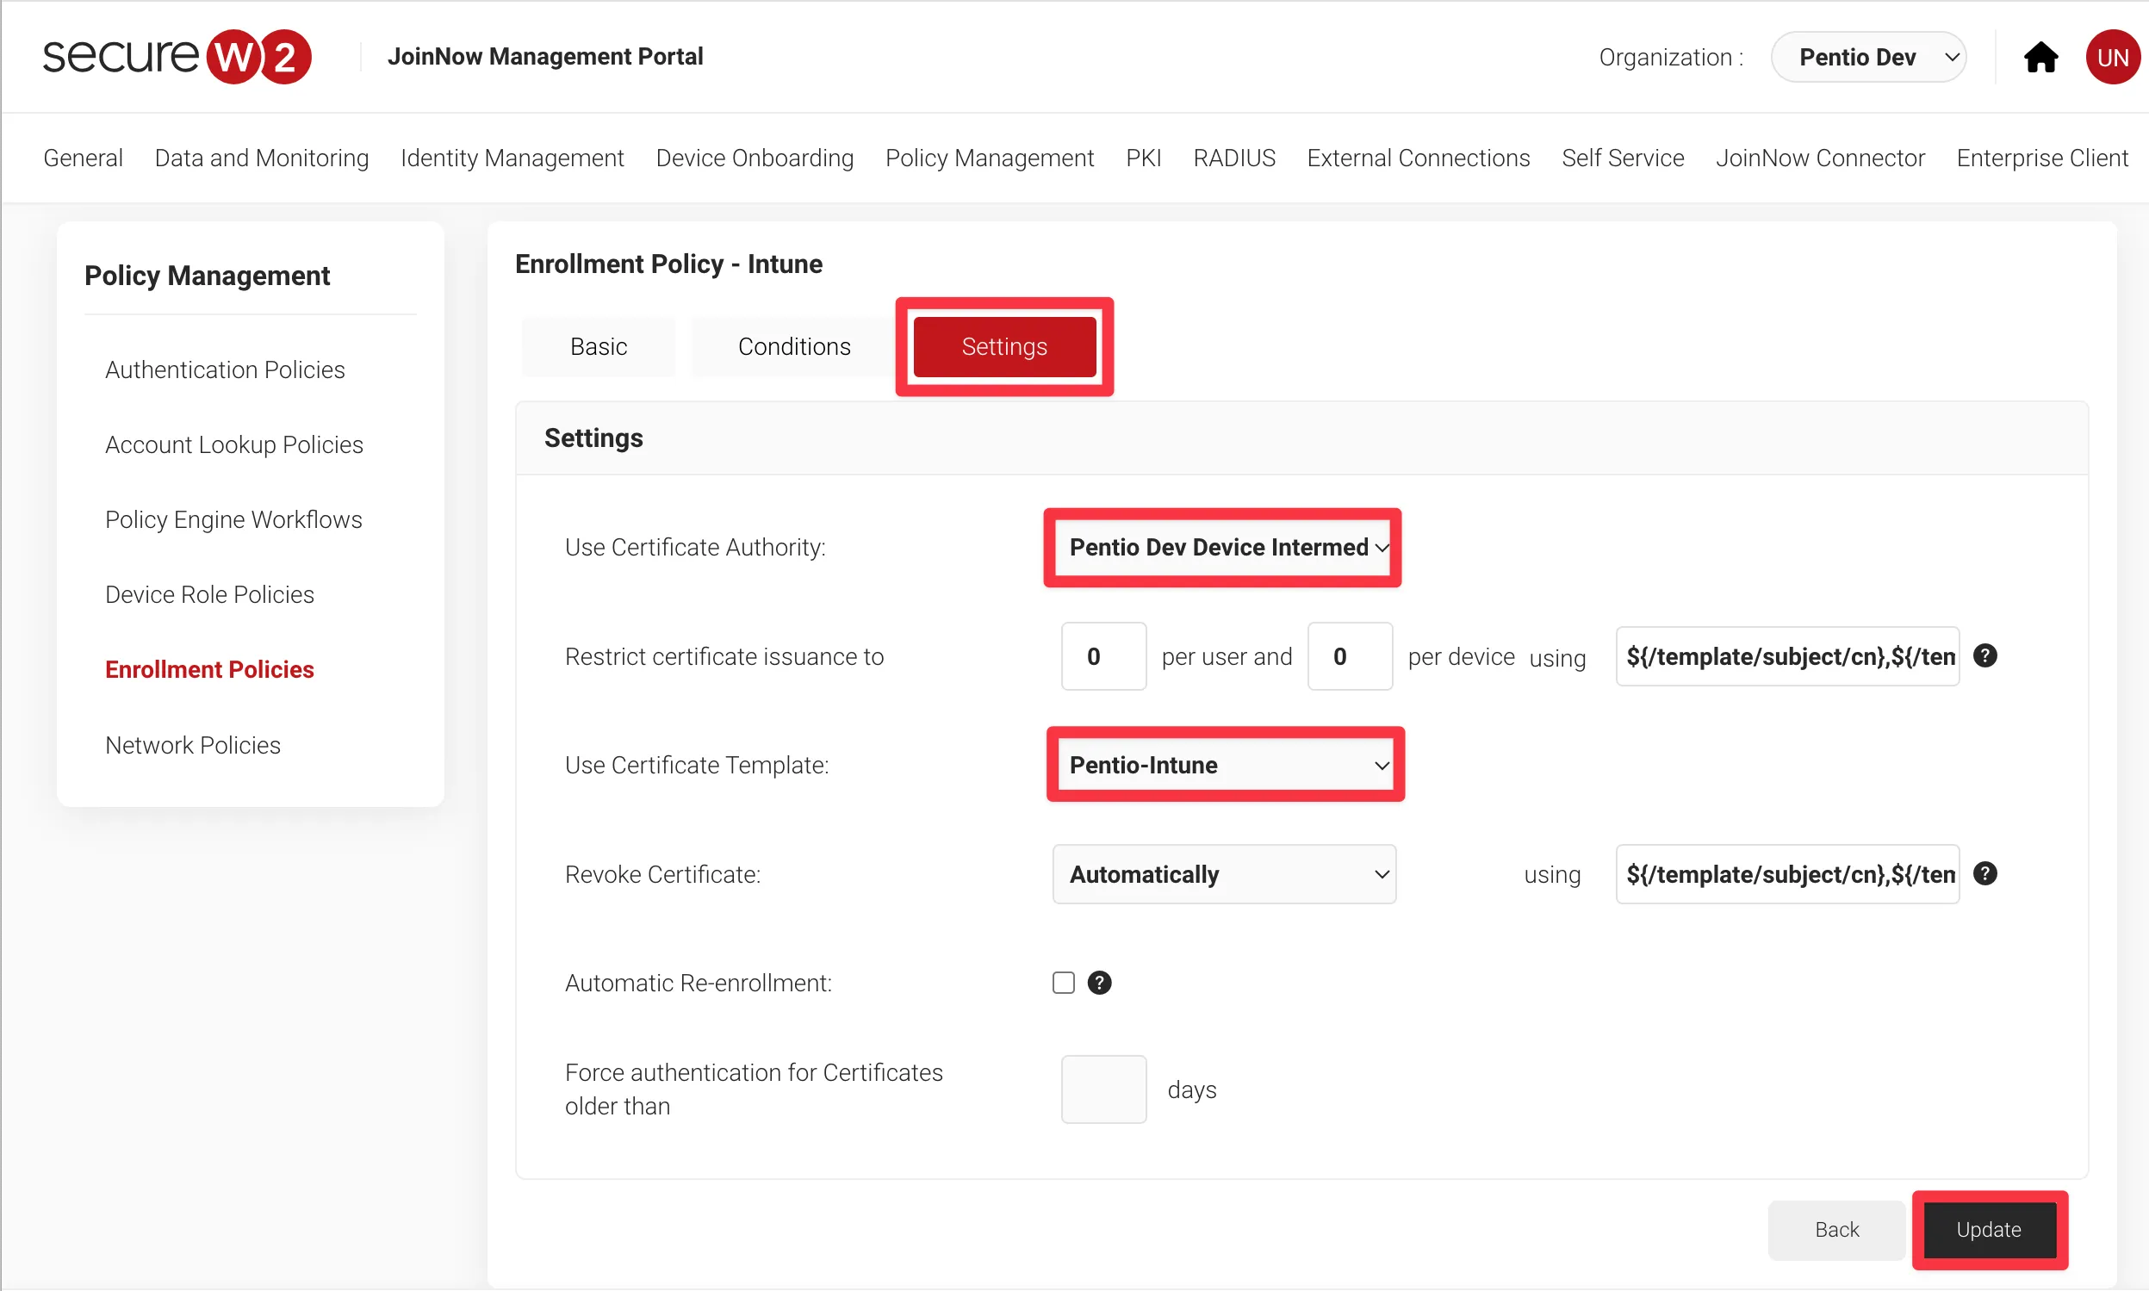Image resolution: width=2149 pixels, height=1291 pixels.
Task: Select the Settings tab
Action: [x=1004, y=346]
